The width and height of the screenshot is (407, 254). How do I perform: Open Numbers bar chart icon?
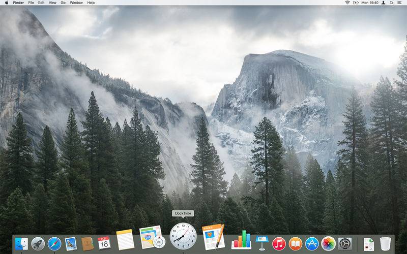point(241,240)
